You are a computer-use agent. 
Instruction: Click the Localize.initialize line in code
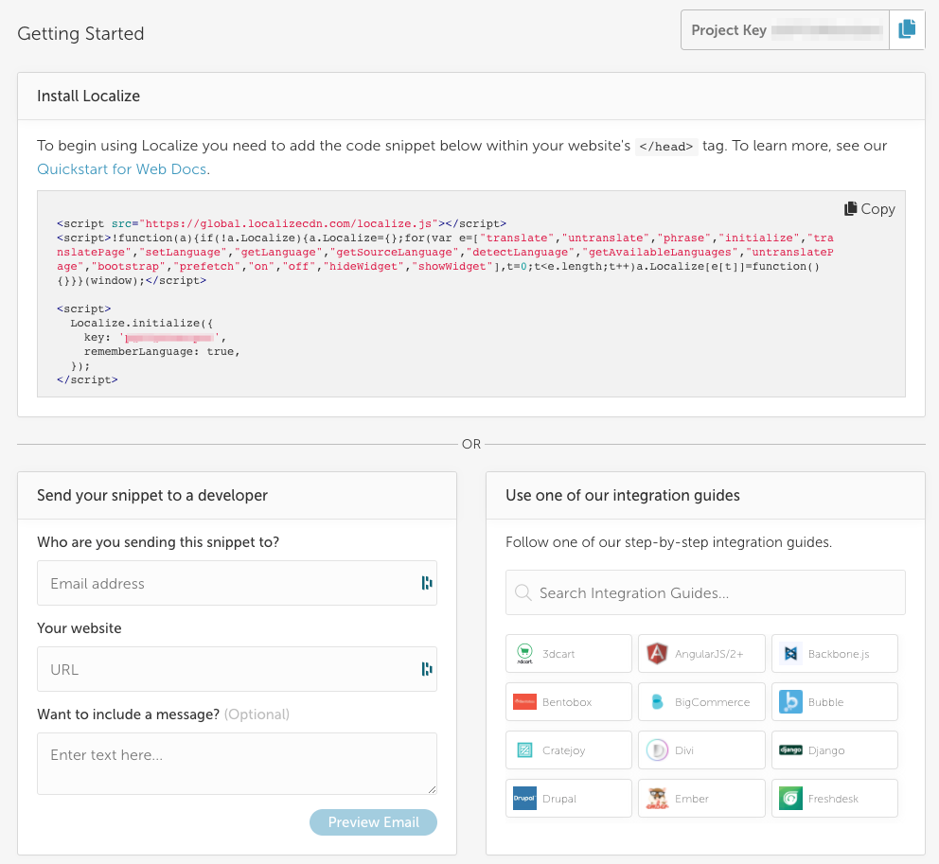[x=141, y=324]
